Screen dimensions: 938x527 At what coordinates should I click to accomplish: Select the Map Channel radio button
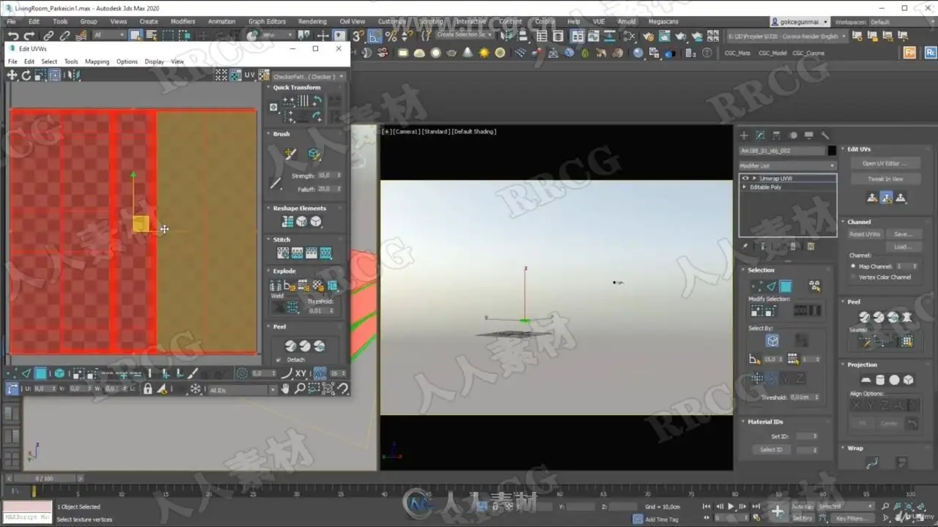click(x=854, y=266)
